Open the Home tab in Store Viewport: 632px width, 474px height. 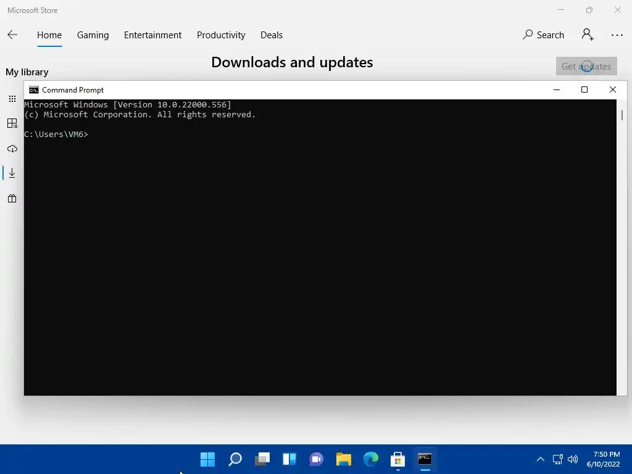click(x=49, y=35)
